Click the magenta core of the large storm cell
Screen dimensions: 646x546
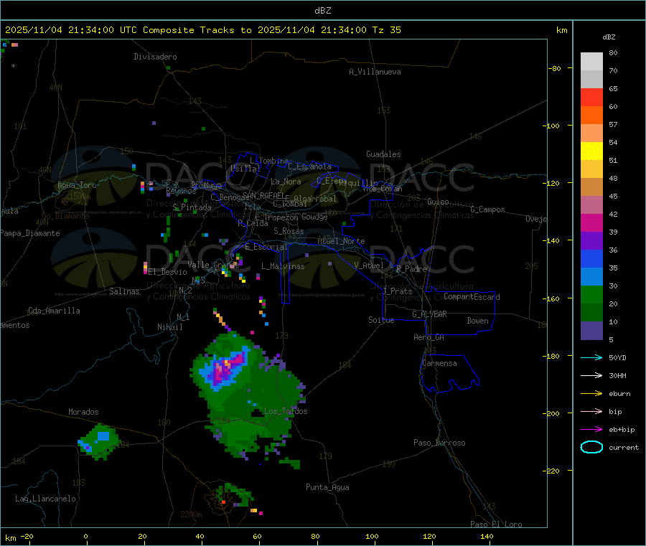225,369
